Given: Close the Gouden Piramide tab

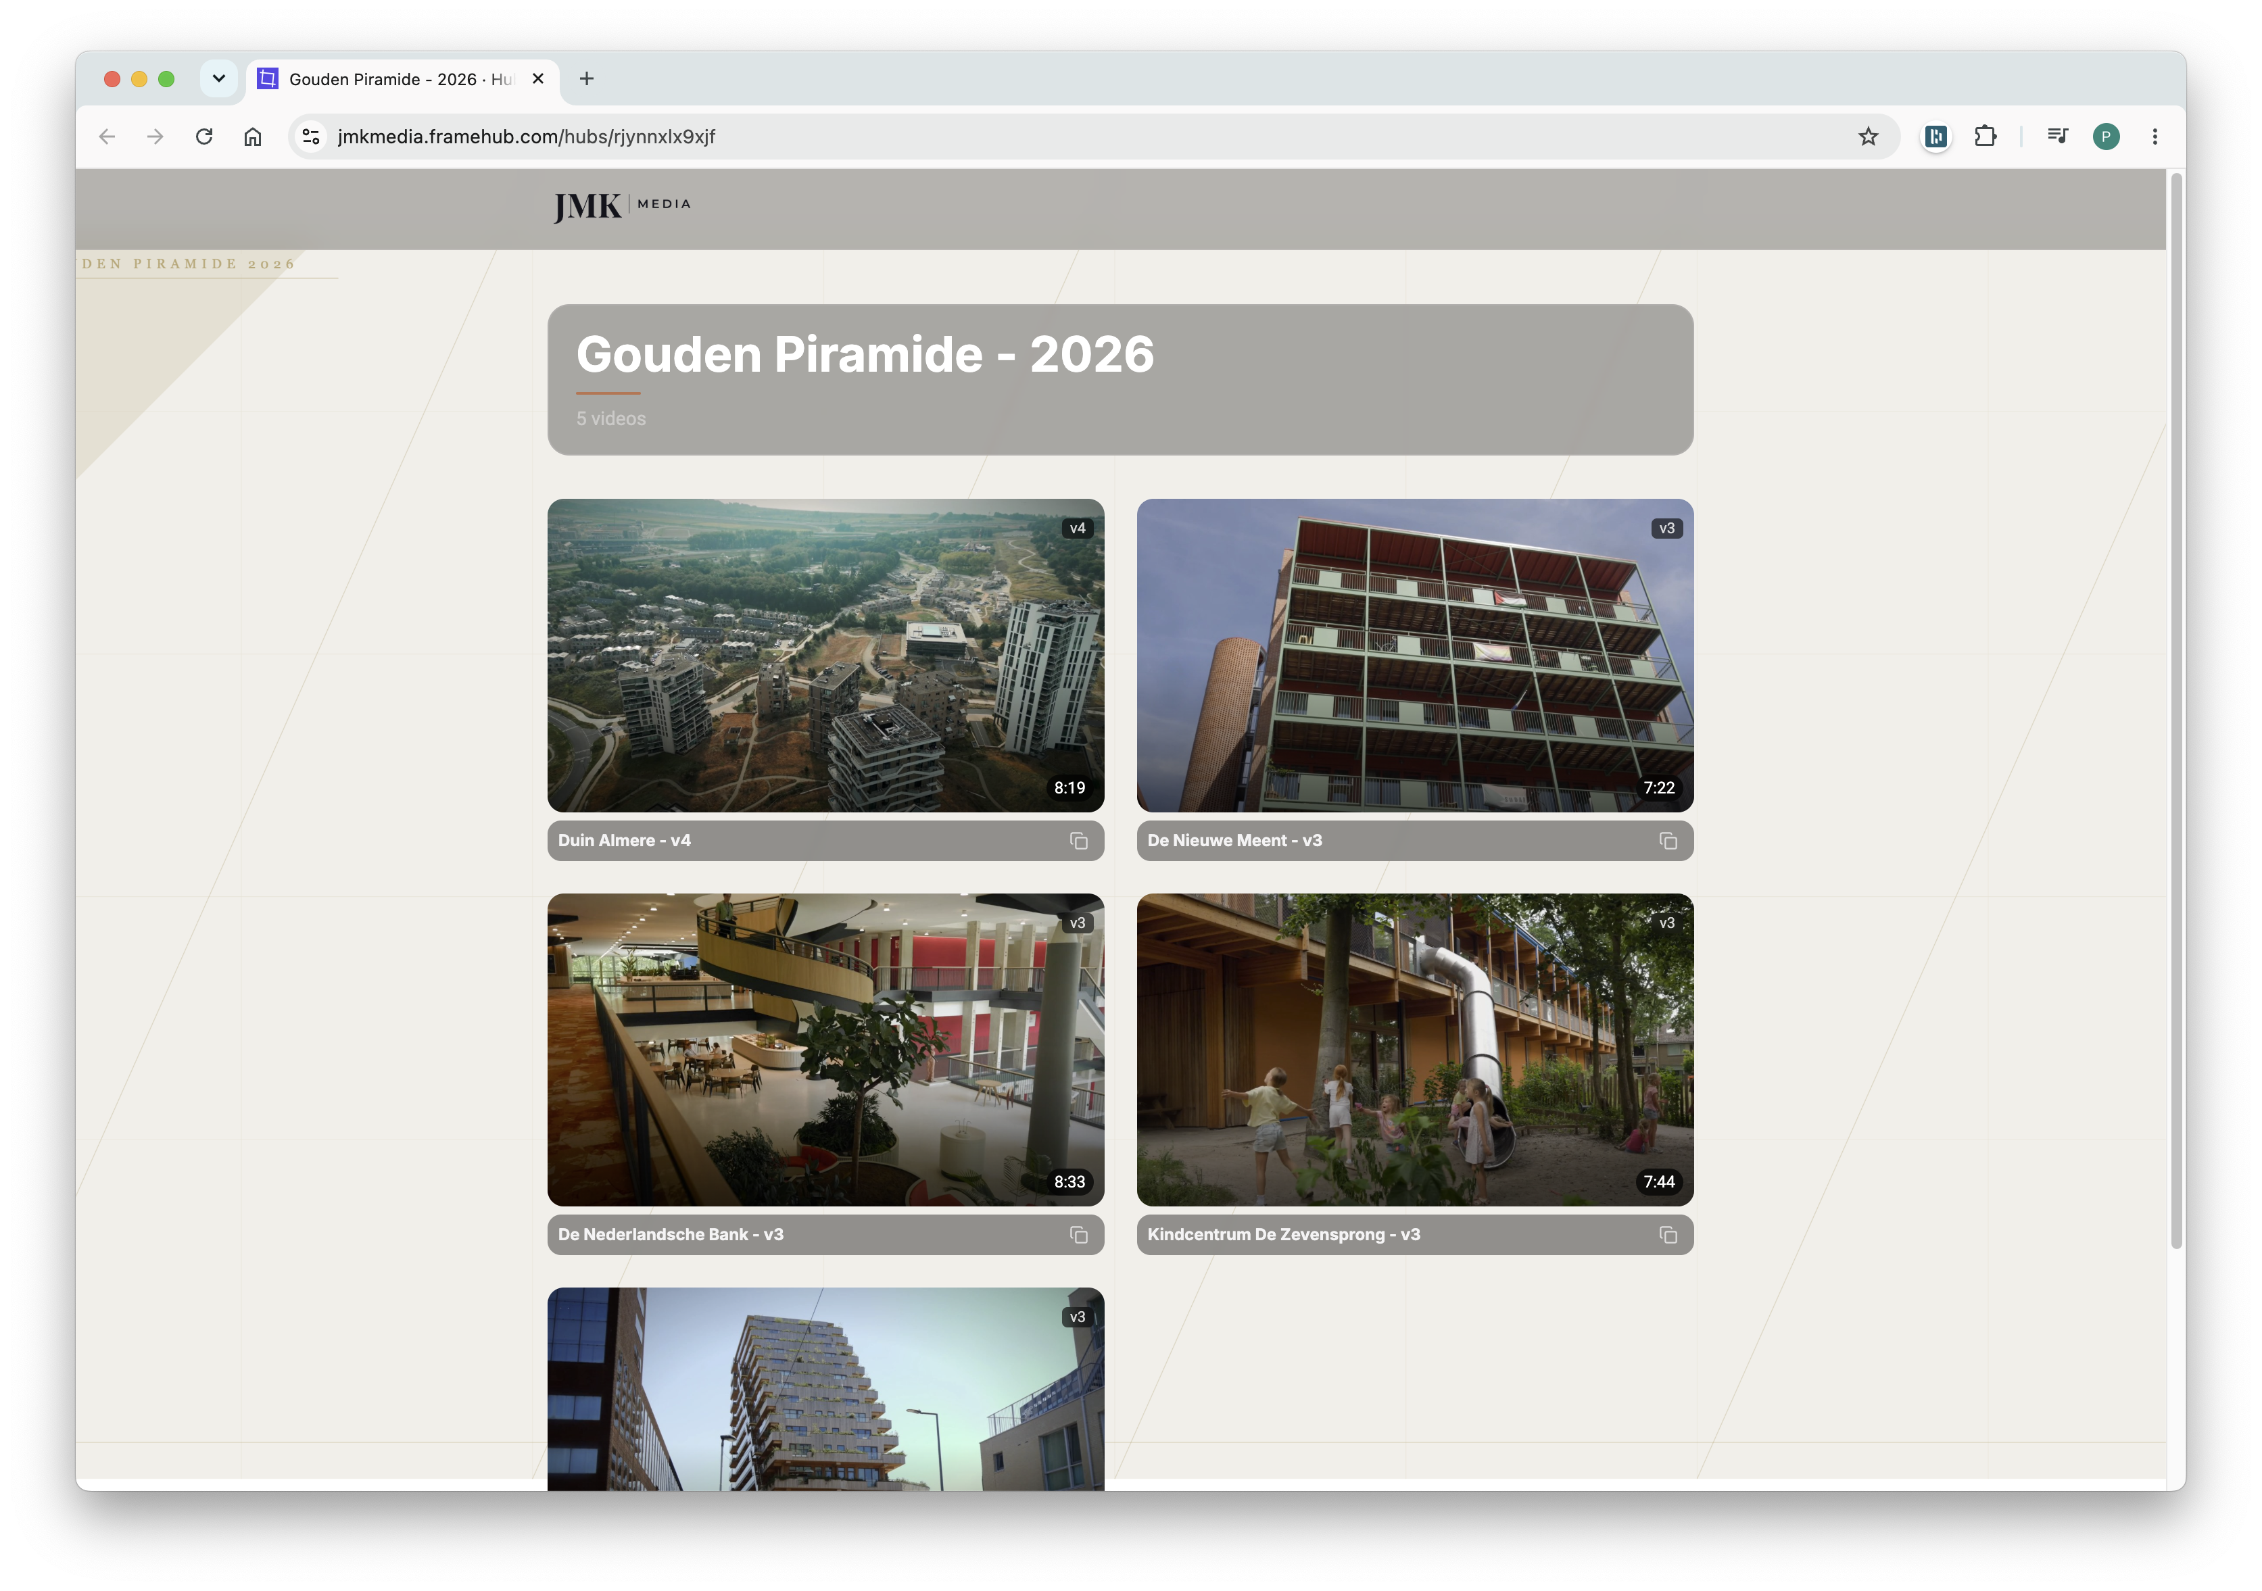Looking at the screenshot, I should coord(538,79).
